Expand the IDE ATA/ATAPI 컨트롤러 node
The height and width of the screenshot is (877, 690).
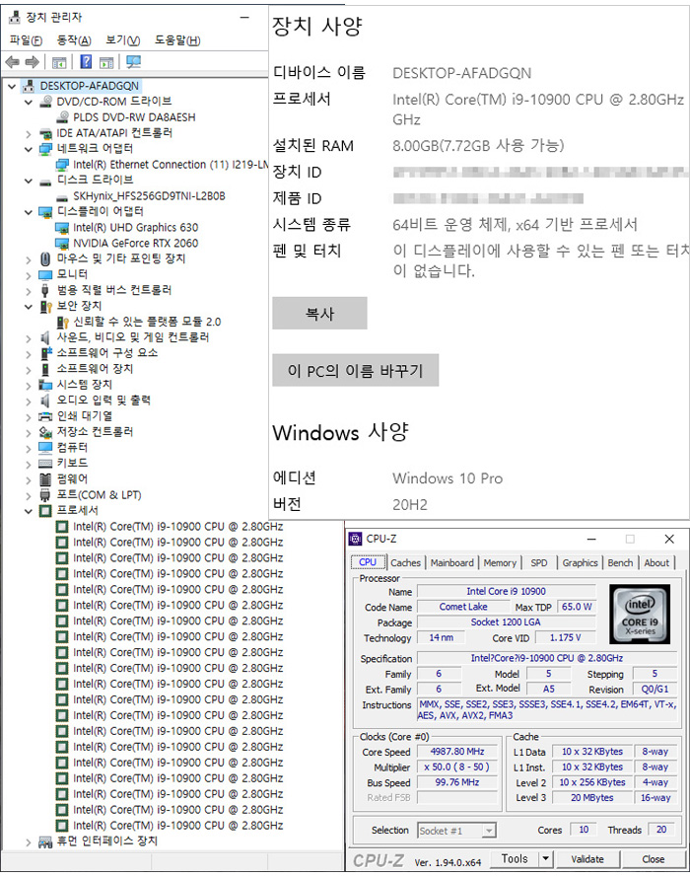pos(29,134)
